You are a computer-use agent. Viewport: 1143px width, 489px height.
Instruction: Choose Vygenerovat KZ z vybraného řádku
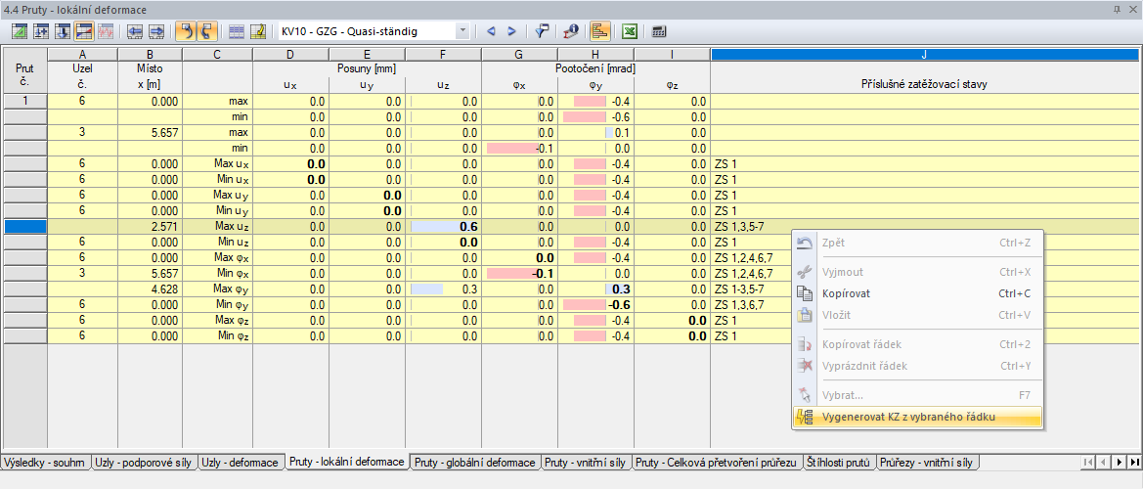click(x=917, y=417)
